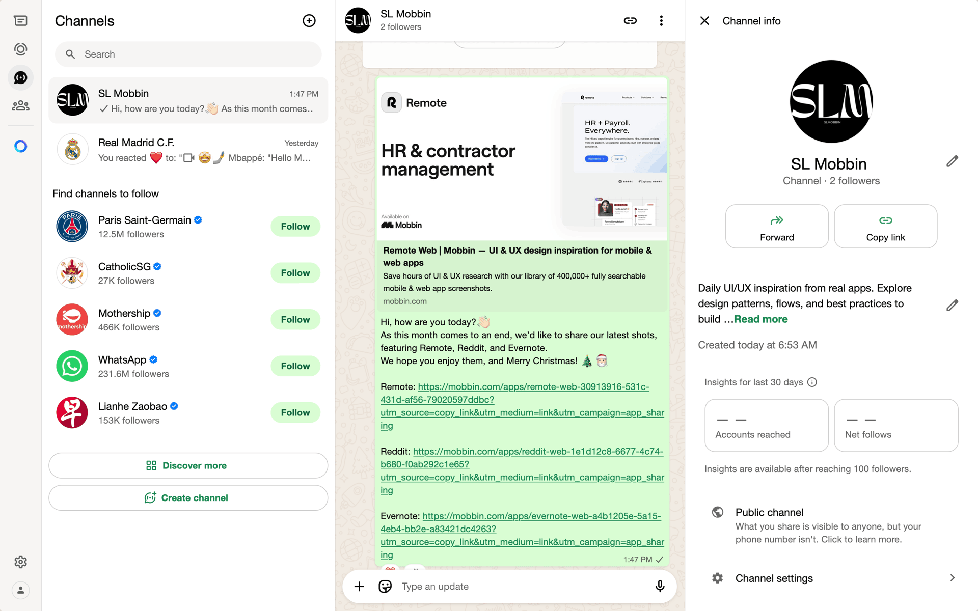Viewport: 978px width, 611px height.
Task: Open the three-dot menu in channel header
Action: 661,21
